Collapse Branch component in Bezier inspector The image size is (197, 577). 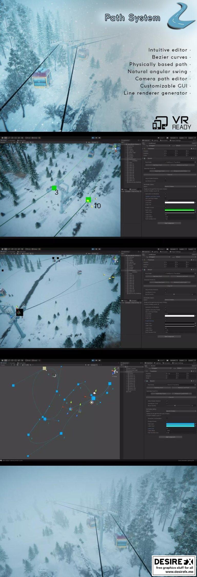point(145,381)
